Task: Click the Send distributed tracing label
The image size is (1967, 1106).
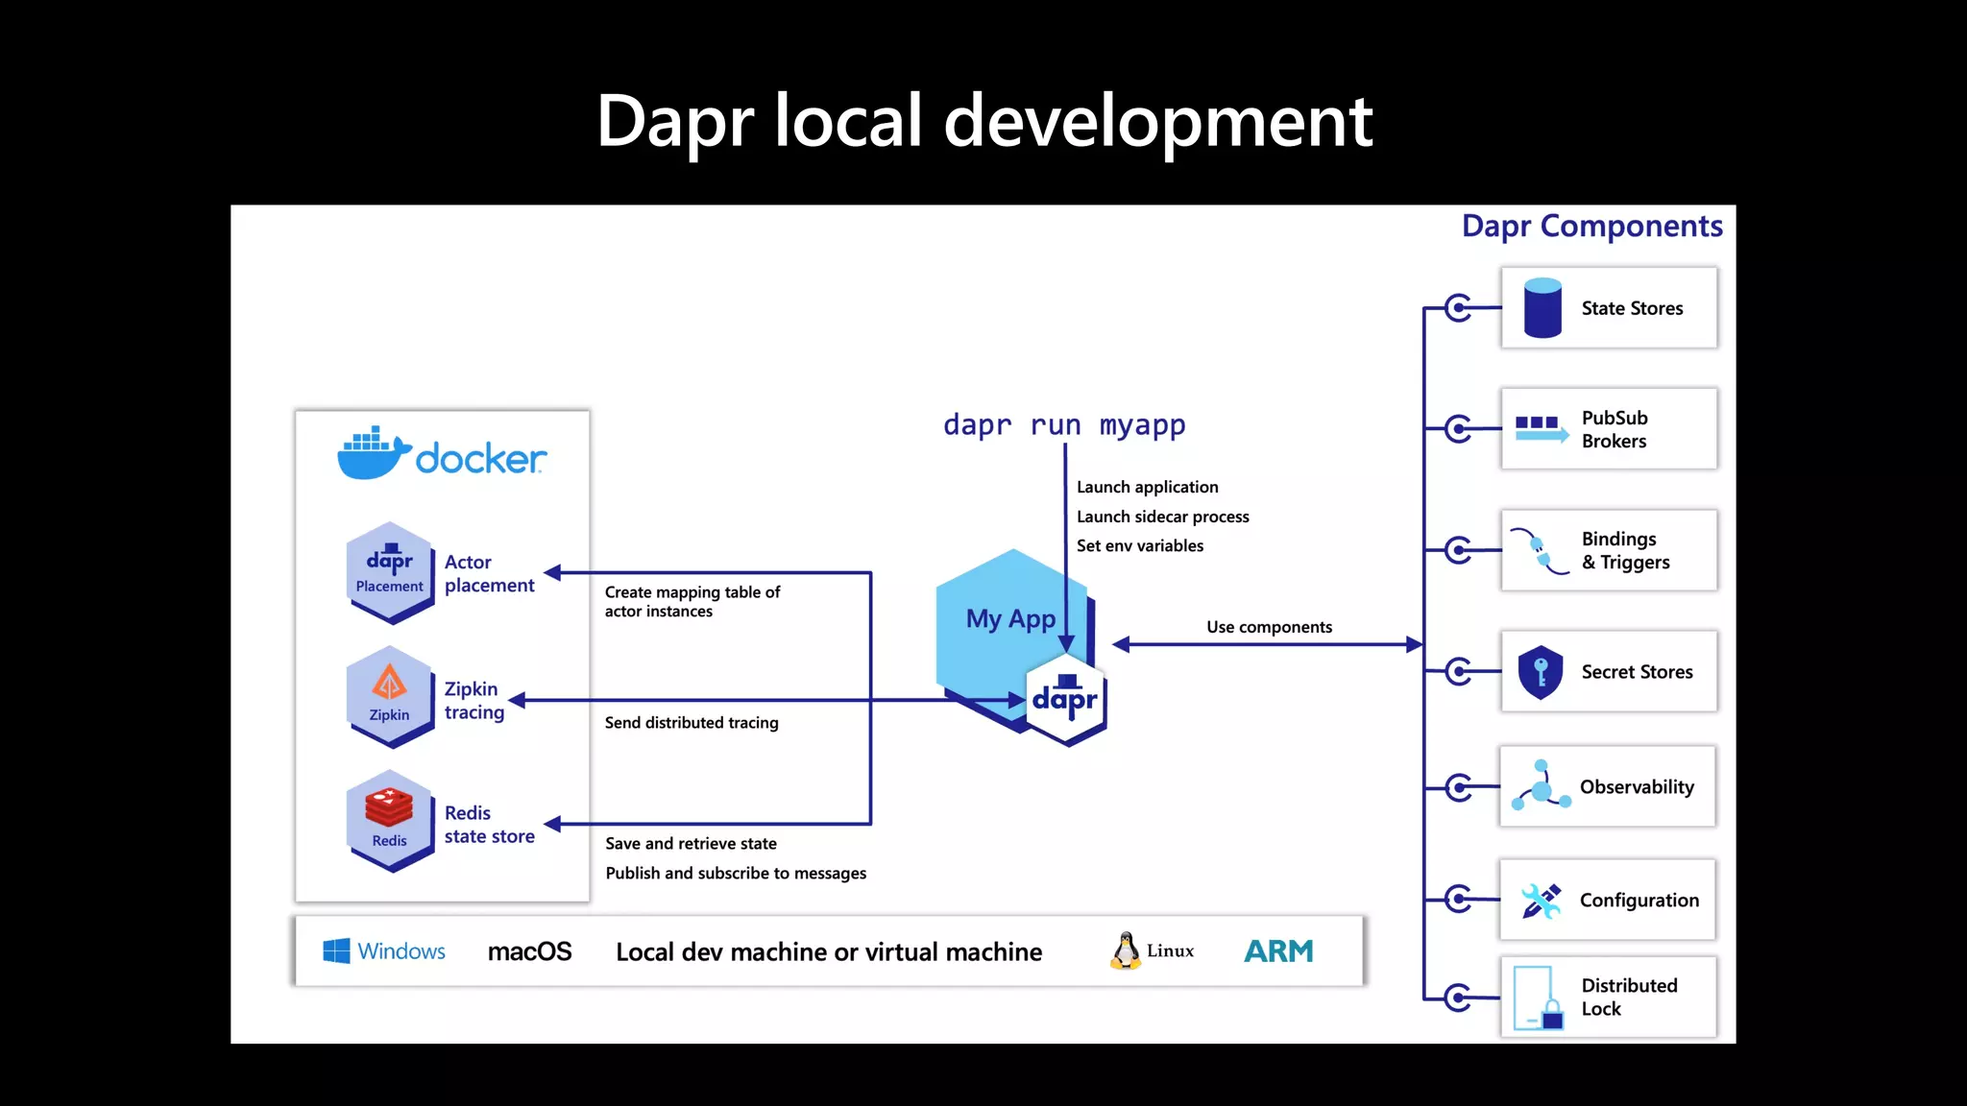Action: click(x=692, y=723)
